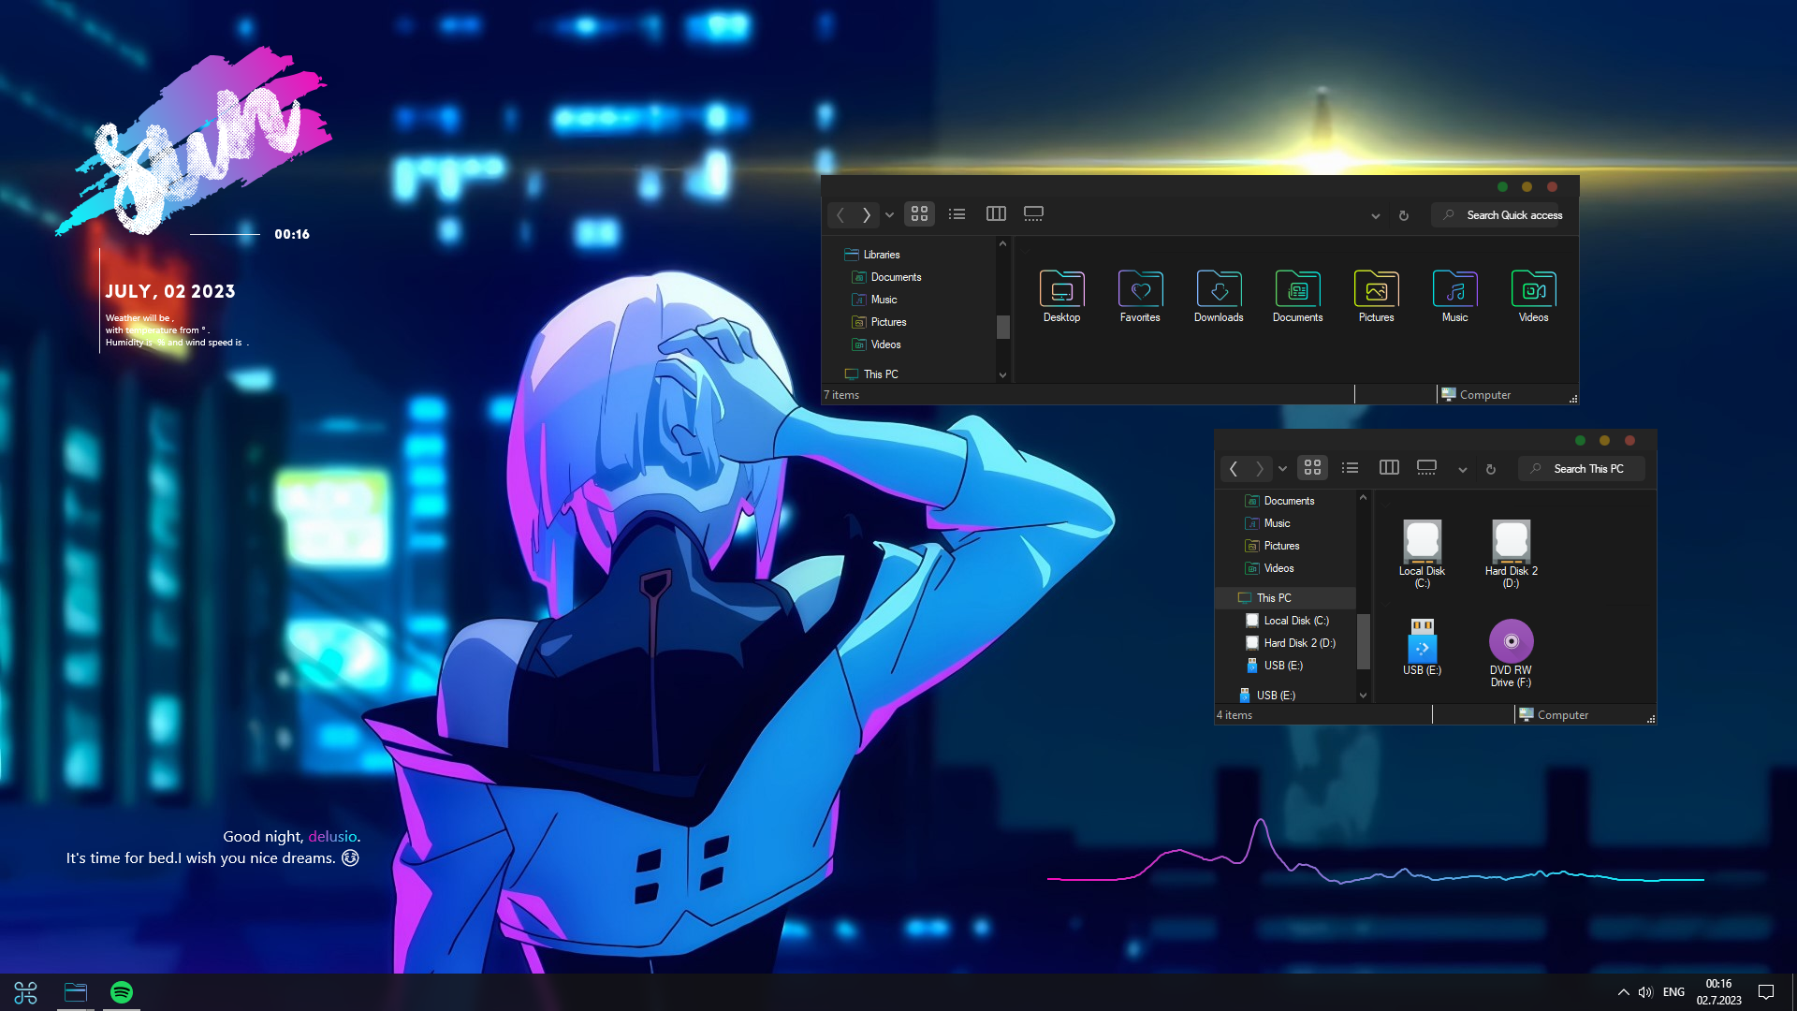Select the Videos library in the sidebar
The image size is (1797, 1011).
[885, 344]
